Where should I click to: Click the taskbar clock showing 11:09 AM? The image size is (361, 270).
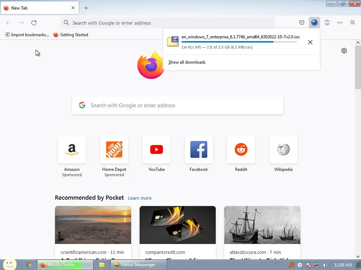click(343, 265)
